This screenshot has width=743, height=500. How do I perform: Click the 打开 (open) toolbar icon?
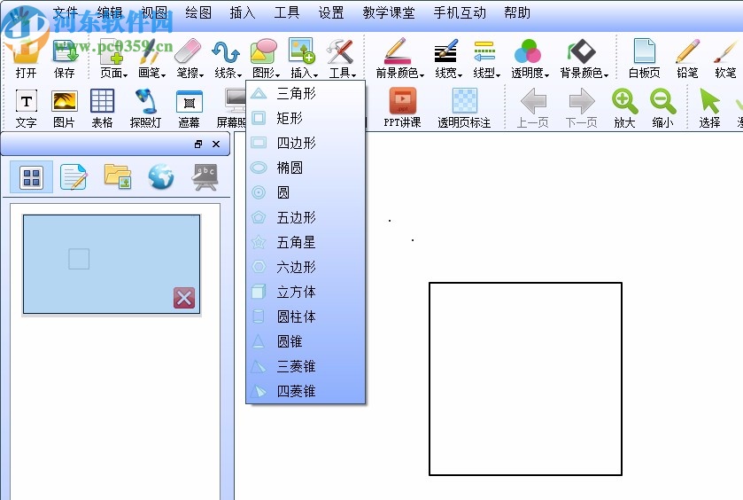[26, 59]
